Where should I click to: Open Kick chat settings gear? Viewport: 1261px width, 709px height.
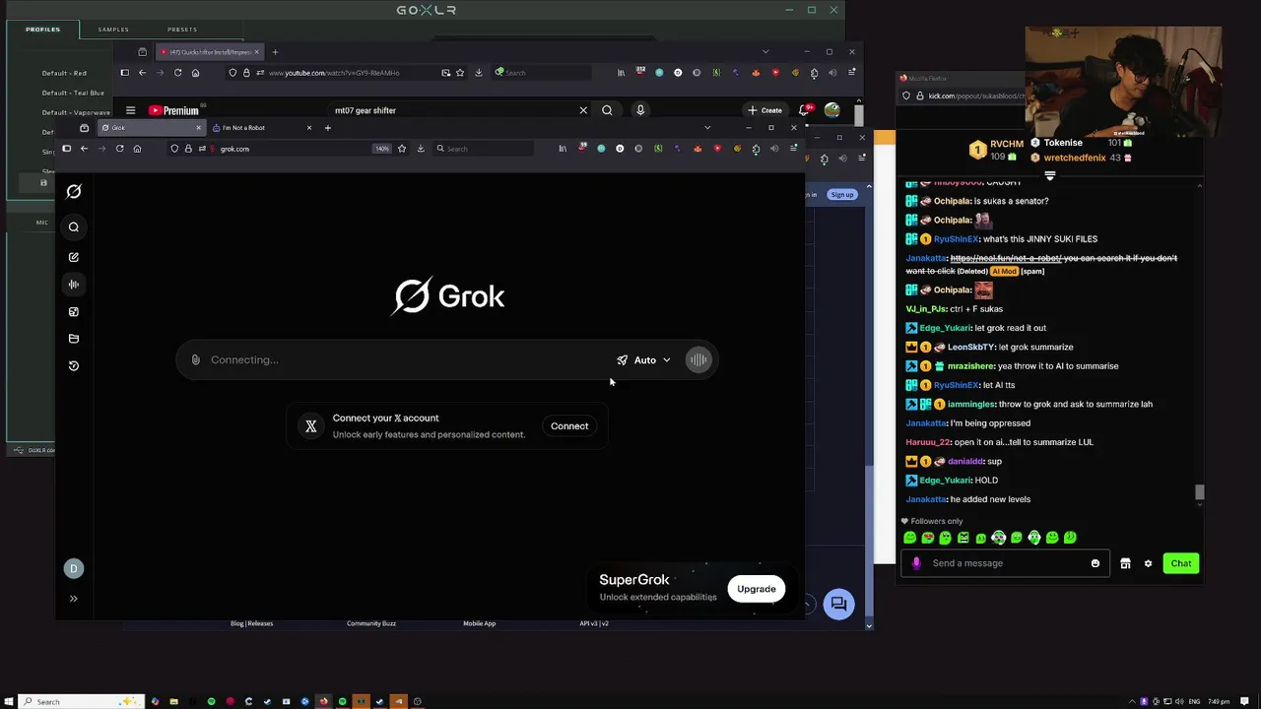pos(1148,563)
